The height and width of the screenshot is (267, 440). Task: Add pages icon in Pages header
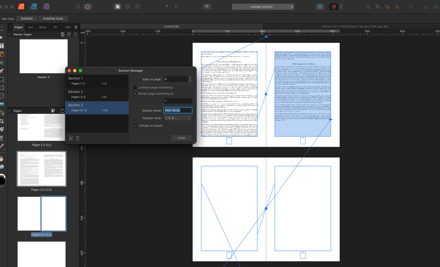[62, 111]
